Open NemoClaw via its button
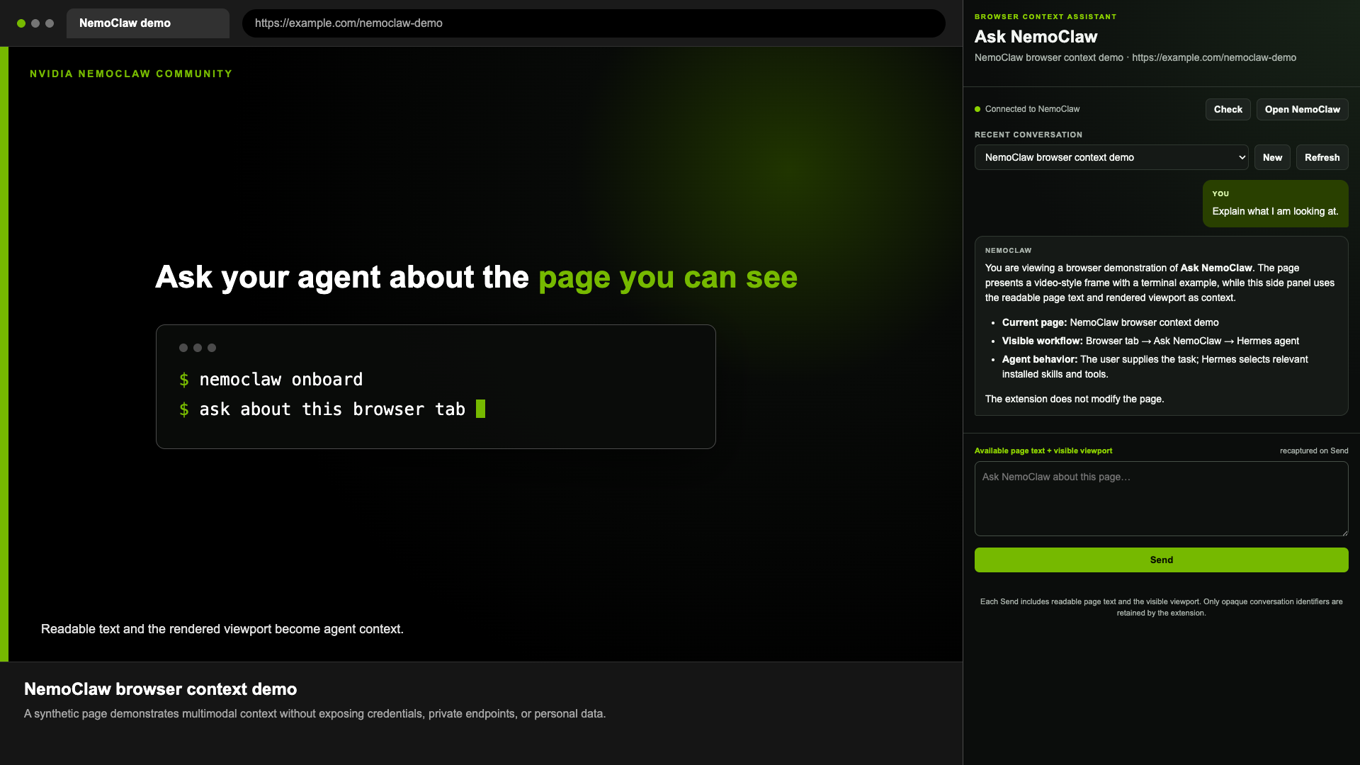 click(x=1302, y=109)
